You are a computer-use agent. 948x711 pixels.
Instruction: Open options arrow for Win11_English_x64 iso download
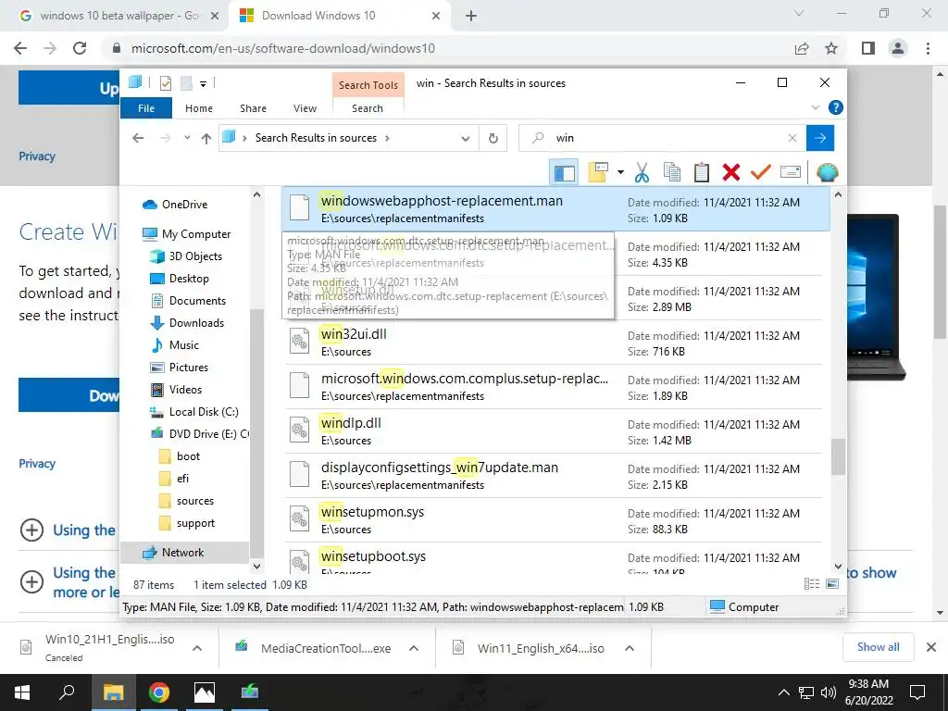630,648
